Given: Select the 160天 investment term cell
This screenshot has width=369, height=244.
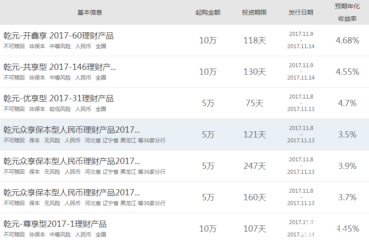Looking at the screenshot, I should [x=254, y=197].
